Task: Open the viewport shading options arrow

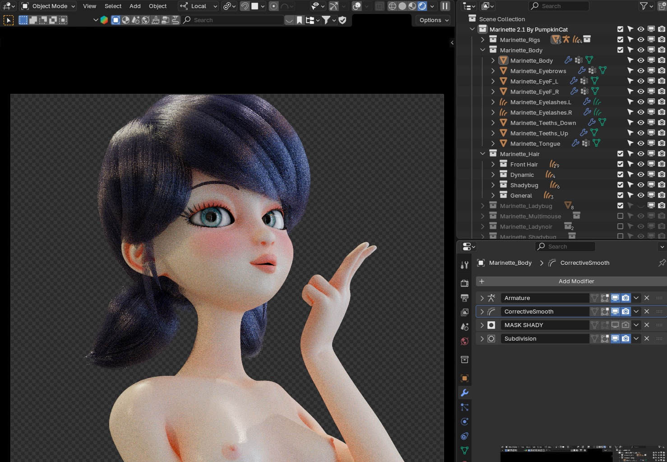Action: (432, 6)
